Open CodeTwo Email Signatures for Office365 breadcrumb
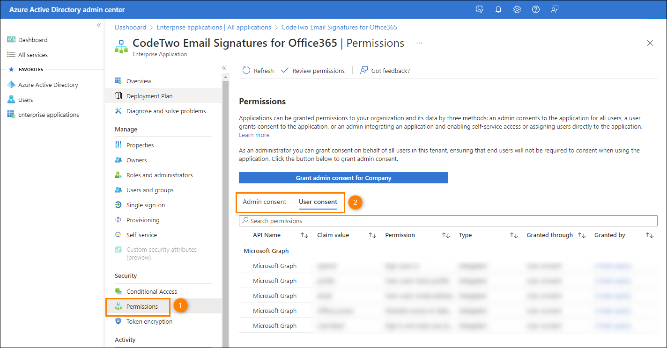Screen dimensions: 667x348 point(339,27)
